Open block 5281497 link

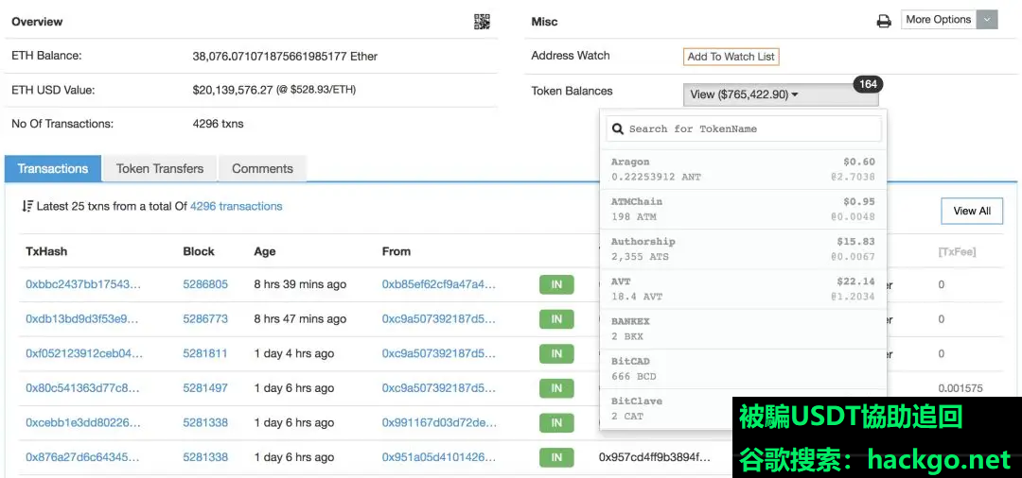205,387
